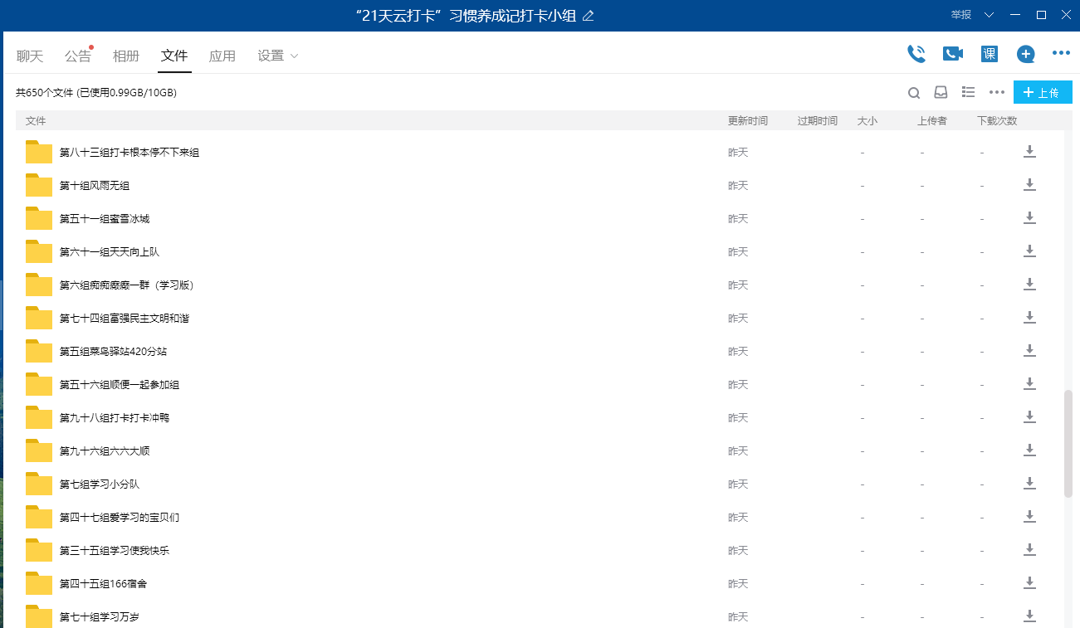Switch to the 相册 tab

point(126,56)
